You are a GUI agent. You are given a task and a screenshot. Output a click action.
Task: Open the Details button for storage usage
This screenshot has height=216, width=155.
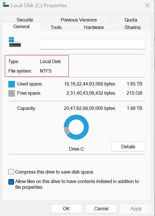tap(128, 147)
